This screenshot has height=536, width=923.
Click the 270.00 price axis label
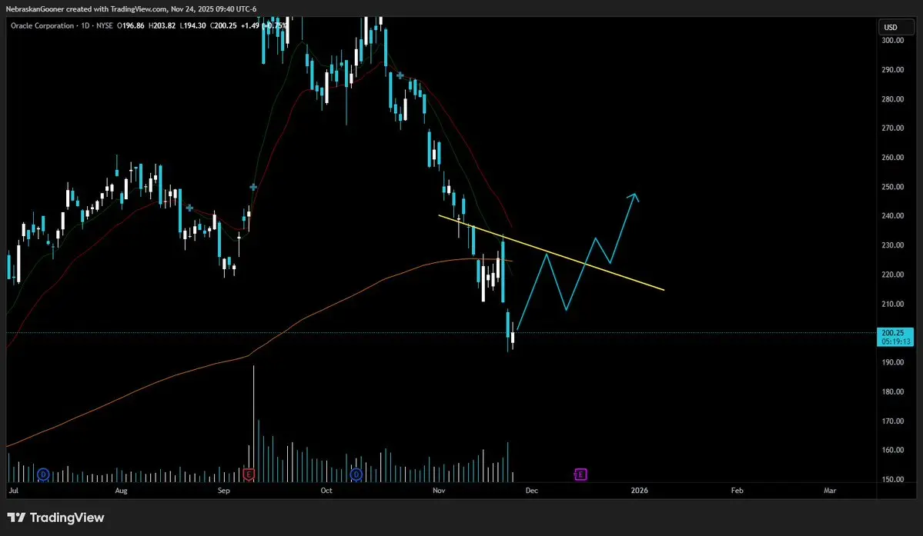point(892,128)
